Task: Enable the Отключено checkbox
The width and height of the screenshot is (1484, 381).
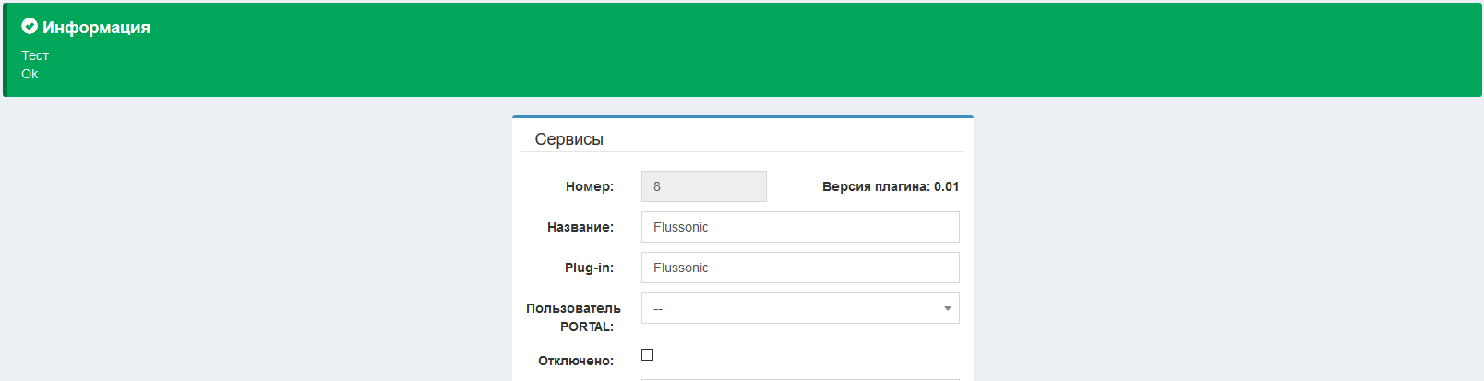Action: pos(647,355)
